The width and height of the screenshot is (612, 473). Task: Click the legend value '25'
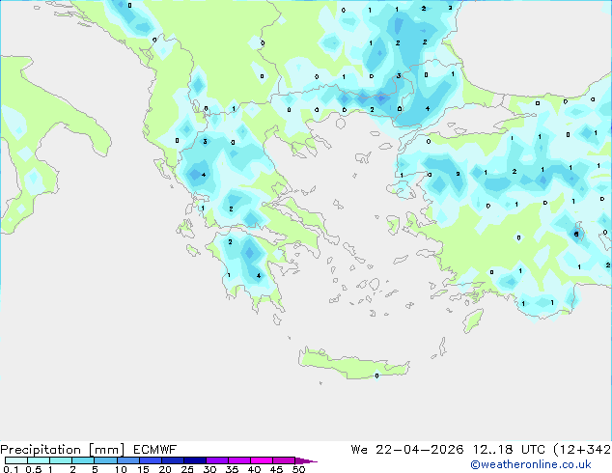(187, 469)
